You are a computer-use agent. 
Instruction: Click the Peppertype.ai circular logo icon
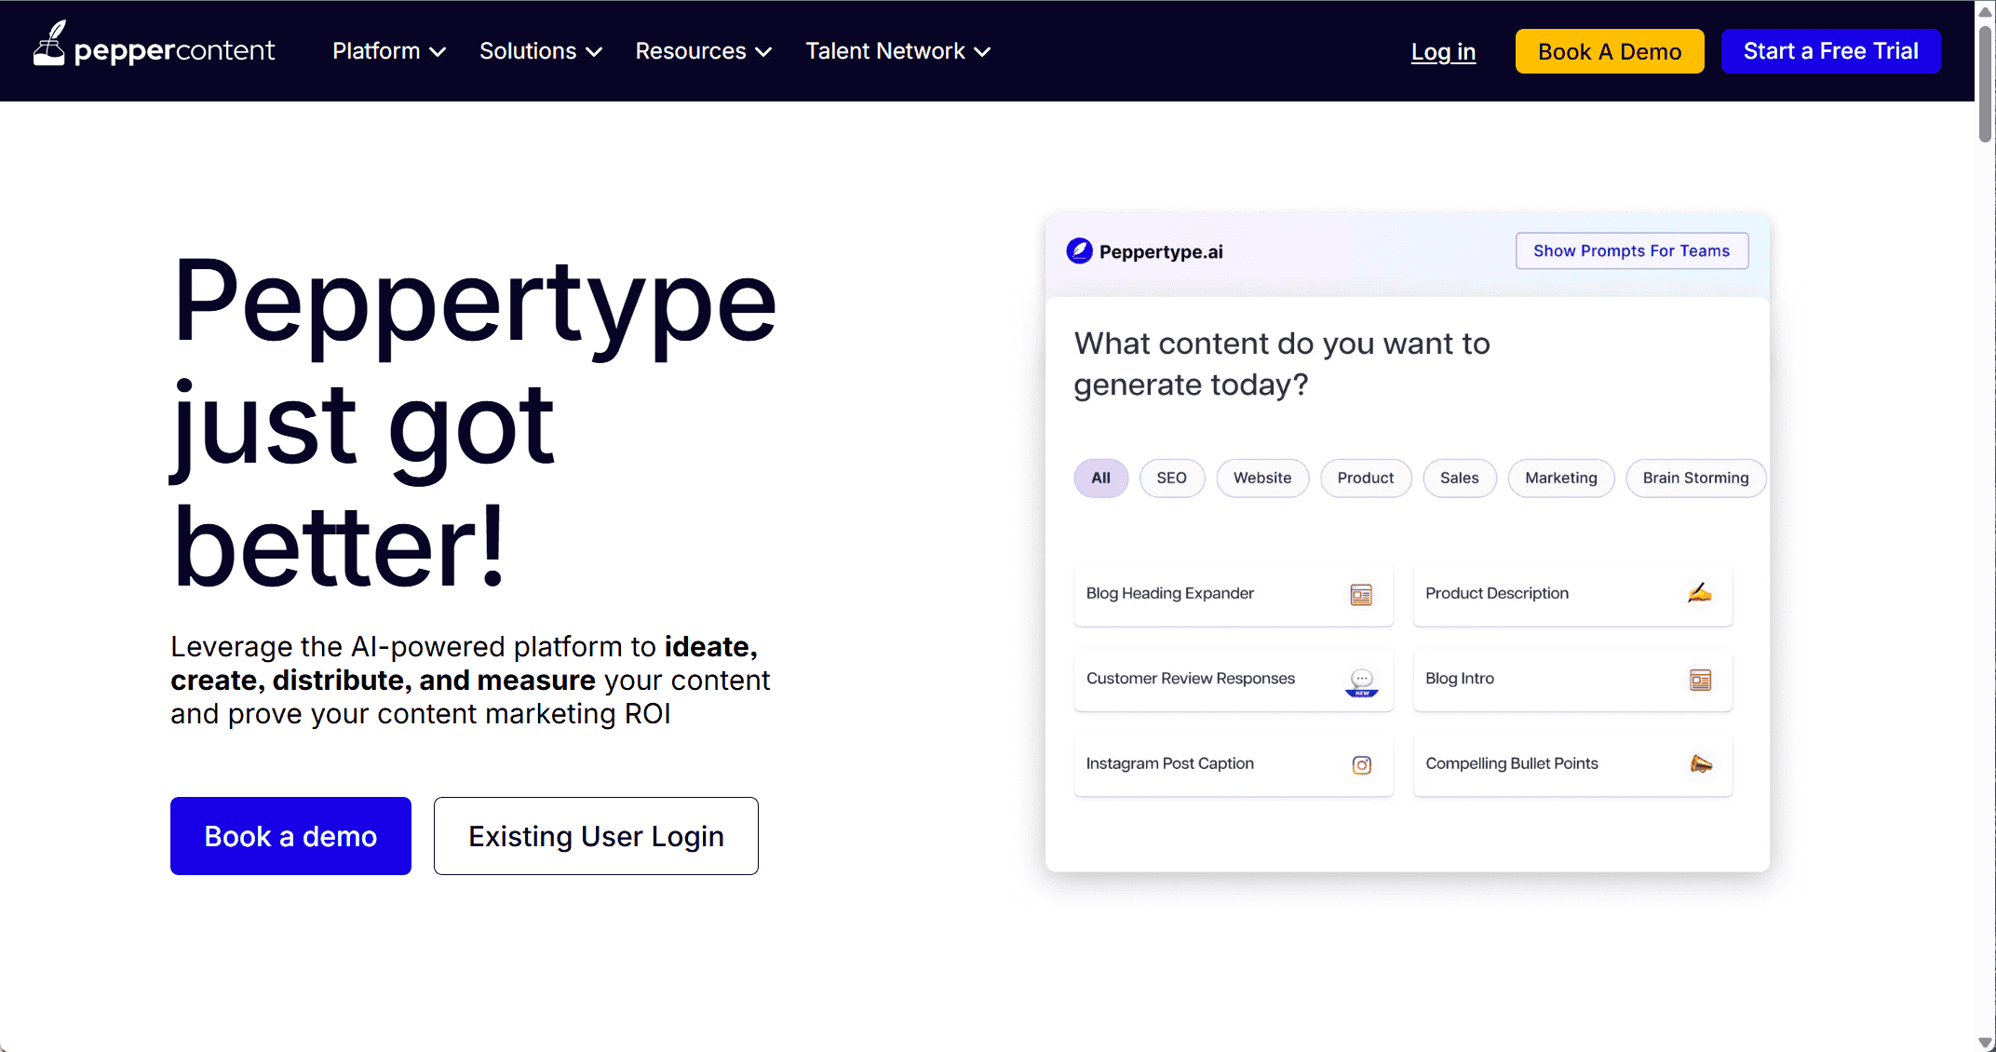point(1077,250)
